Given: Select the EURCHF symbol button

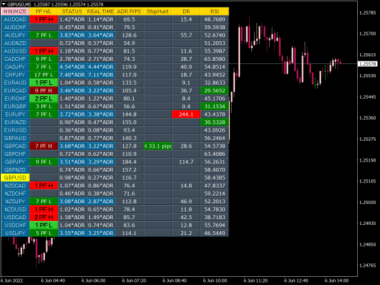Looking at the screenshot, I should tap(15, 99).
